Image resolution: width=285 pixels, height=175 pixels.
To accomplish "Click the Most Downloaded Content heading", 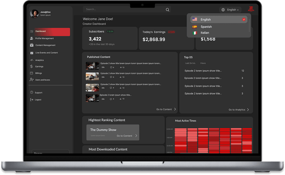I will click(108, 149).
